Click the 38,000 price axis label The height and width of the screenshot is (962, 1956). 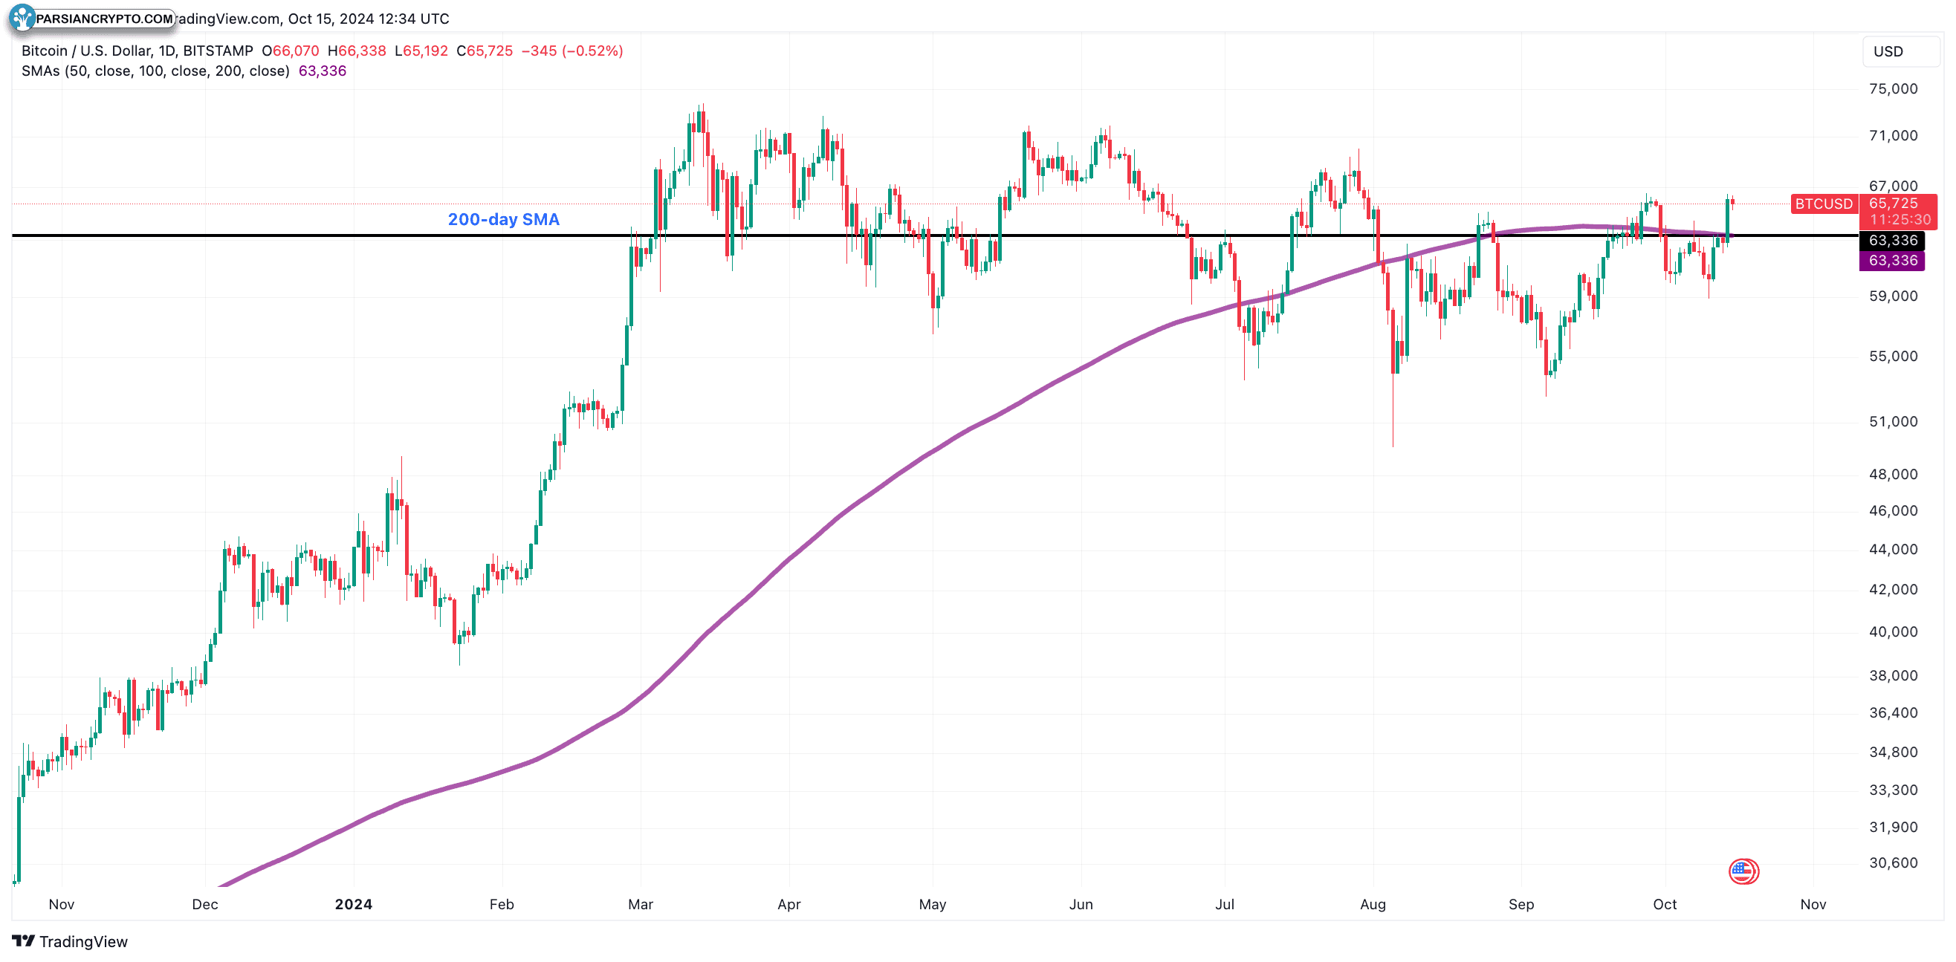coord(1893,675)
